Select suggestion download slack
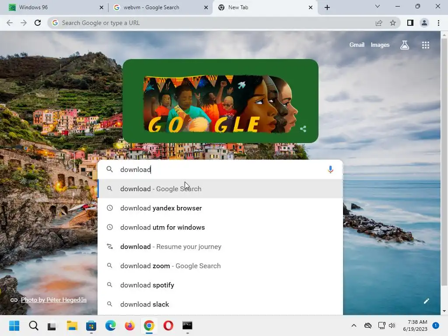This screenshot has height=336, width=448. tap(220, 304)
